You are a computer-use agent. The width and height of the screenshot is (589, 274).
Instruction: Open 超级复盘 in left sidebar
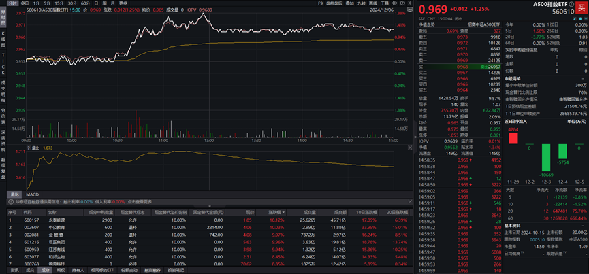(x=3, y=165)
